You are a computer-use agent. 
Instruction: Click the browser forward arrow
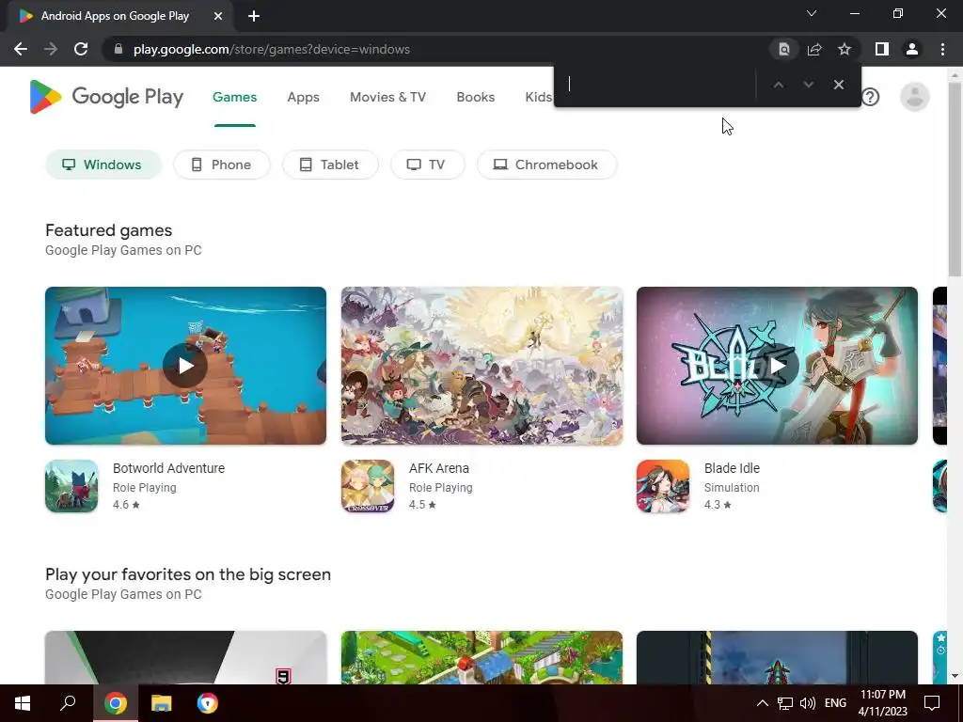tap(51, 49)
